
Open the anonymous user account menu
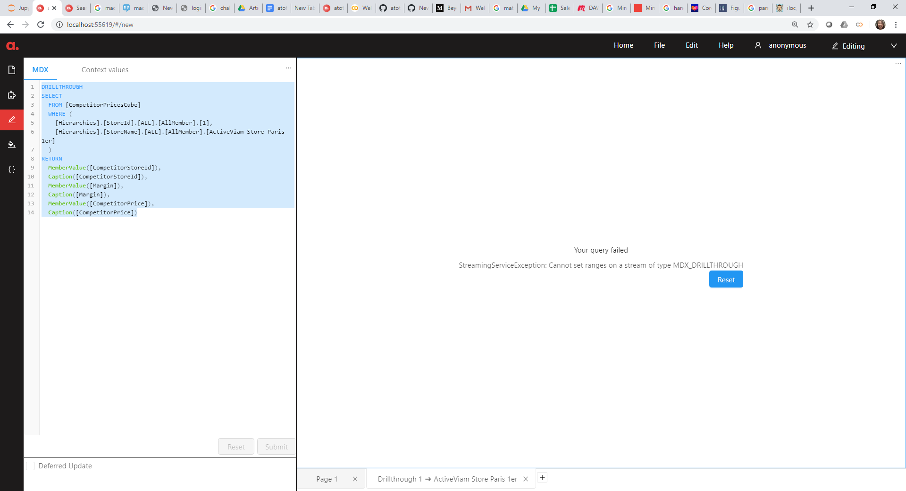[780, 45]
